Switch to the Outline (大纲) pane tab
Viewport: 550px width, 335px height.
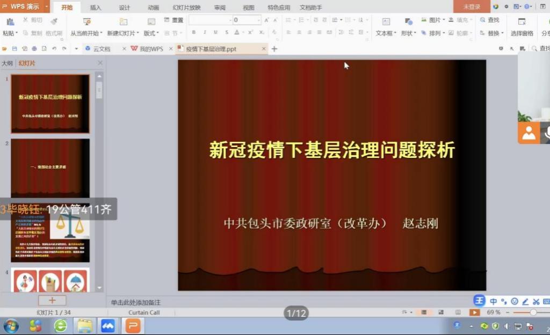7,63
